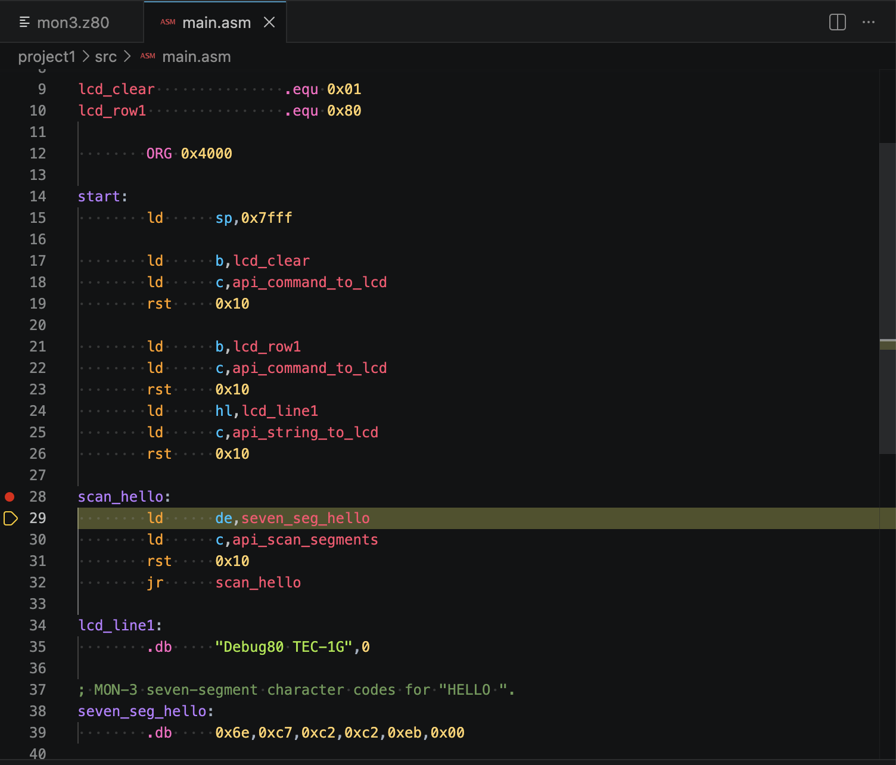The image size is (896, 765).
Task: Click hl,lcd_line1 operand on line 24
Action: click(x=267, y=411)
